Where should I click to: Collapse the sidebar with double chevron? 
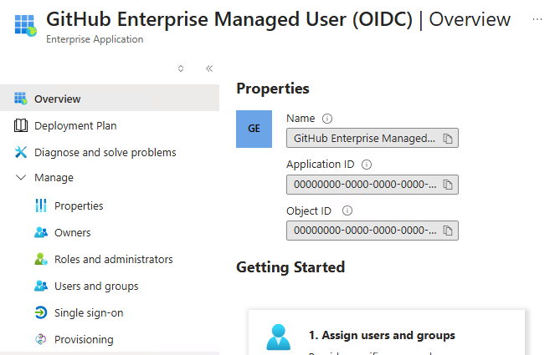(x=209, y=68)
